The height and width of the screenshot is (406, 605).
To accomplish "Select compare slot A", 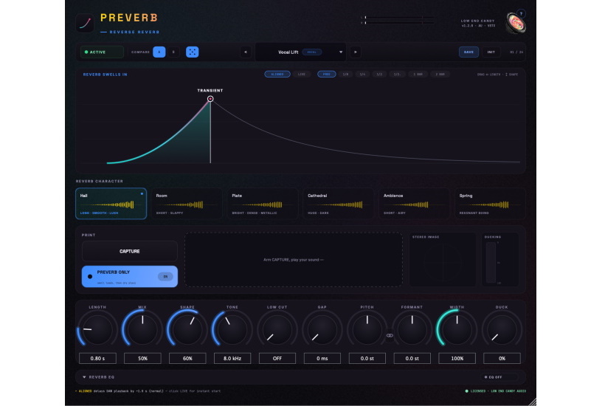I will point(159,52).
